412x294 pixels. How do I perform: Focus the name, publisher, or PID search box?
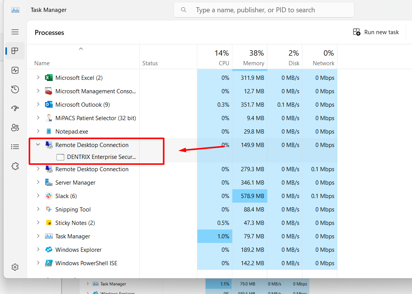point(264,10)
